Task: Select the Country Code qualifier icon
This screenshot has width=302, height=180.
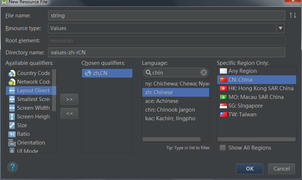Action: pyautogui.click(x=12, y=73)
